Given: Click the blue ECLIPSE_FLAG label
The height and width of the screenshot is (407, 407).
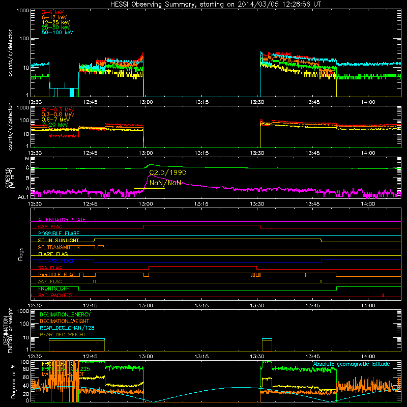Looking at the screenshot, I should point(55,261).
